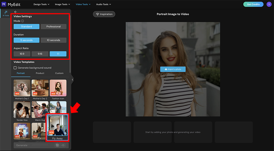Select the Rapper template

[x=22, y=131]
